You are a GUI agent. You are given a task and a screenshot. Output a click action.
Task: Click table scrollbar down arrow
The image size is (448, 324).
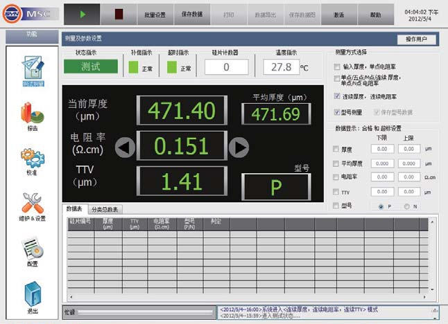[432, 289]
